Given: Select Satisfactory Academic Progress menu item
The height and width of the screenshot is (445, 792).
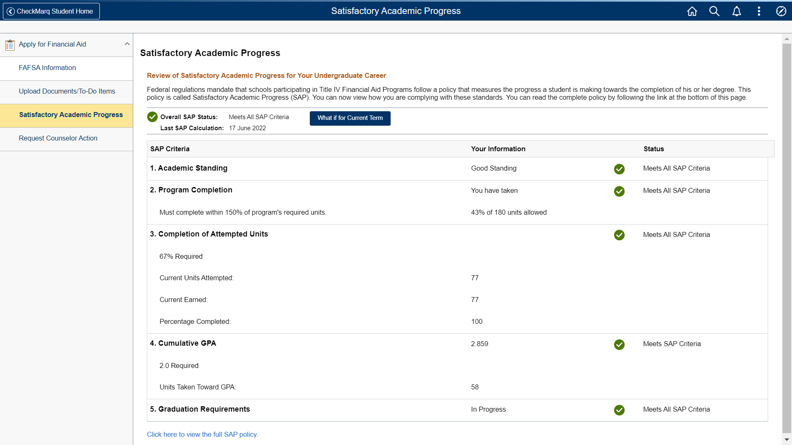Looking at the screenshot, I should 71,115.
